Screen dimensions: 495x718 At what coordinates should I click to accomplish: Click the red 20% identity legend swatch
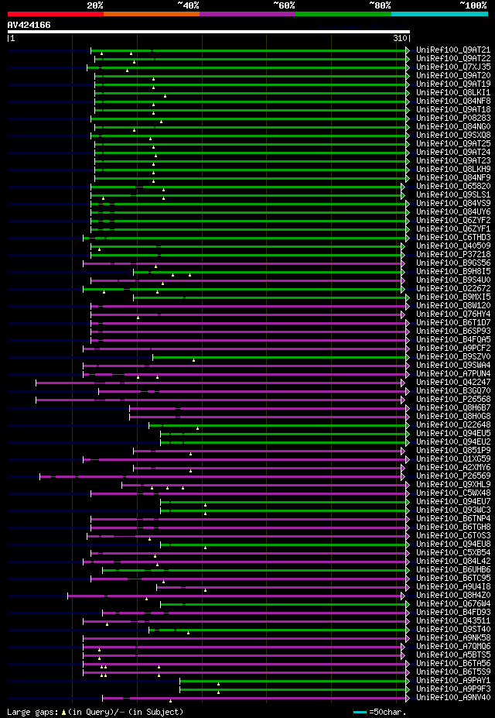click(56, 14)
